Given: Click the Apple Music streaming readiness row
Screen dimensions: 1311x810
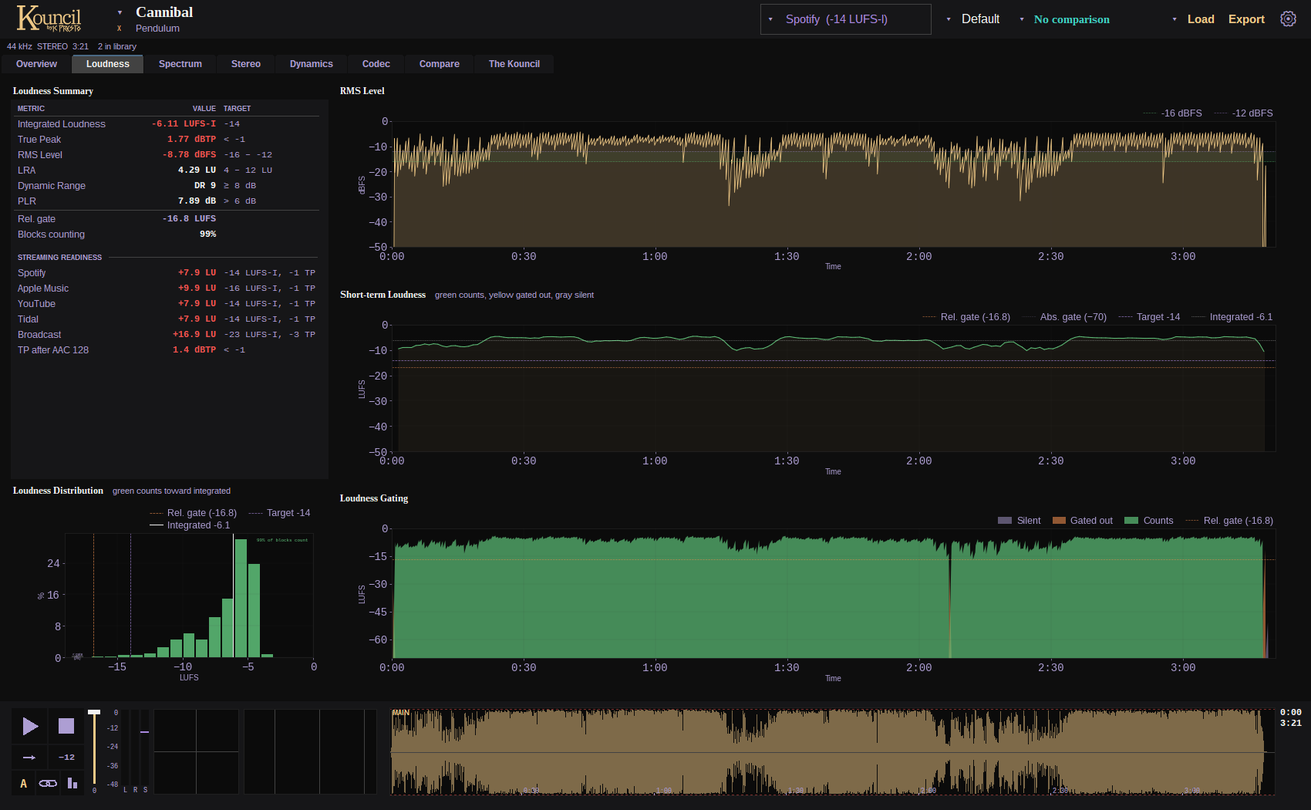Looking at the screenshot, I should [166, 289].
